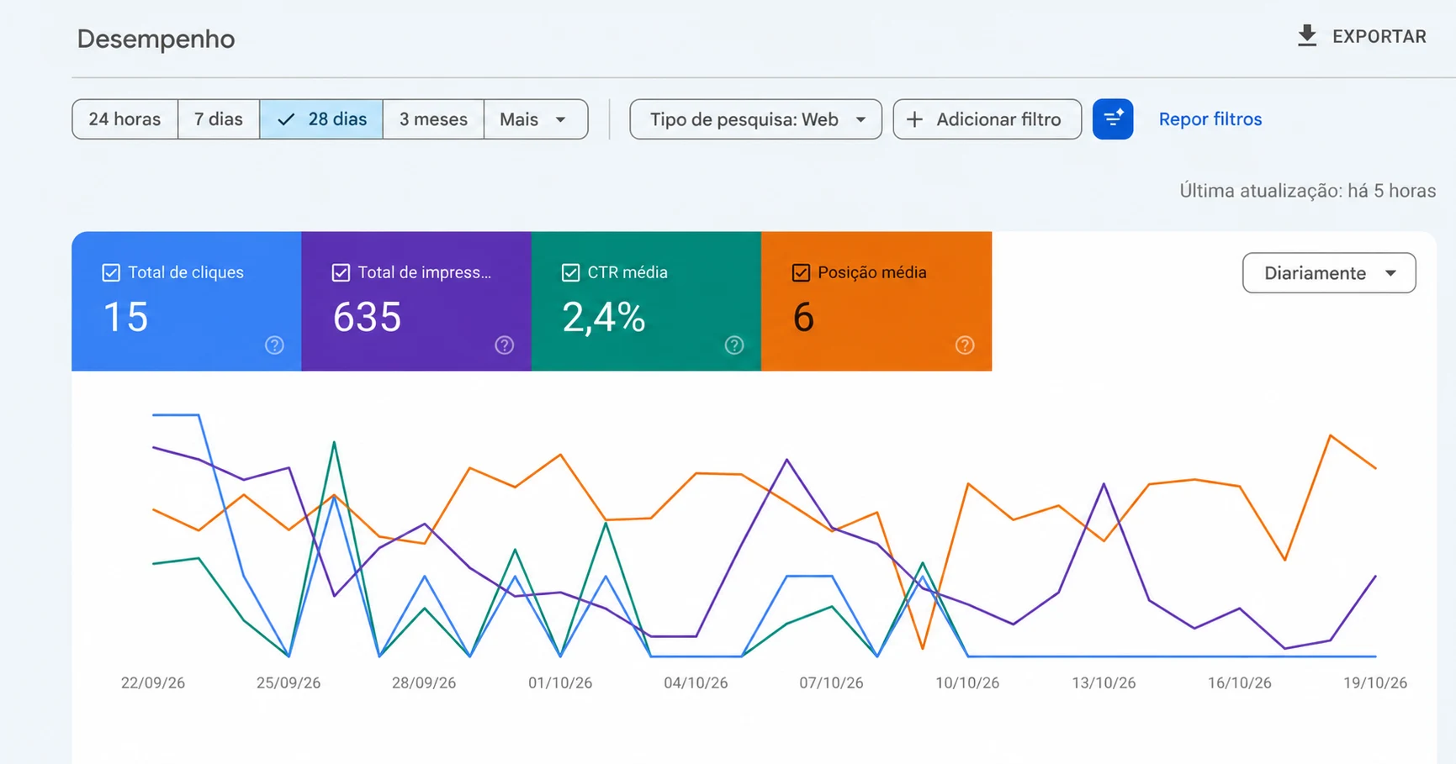The image size is (1456, 764).
Task: Click the Posição média value 6
Action: [x=803, y=318]
